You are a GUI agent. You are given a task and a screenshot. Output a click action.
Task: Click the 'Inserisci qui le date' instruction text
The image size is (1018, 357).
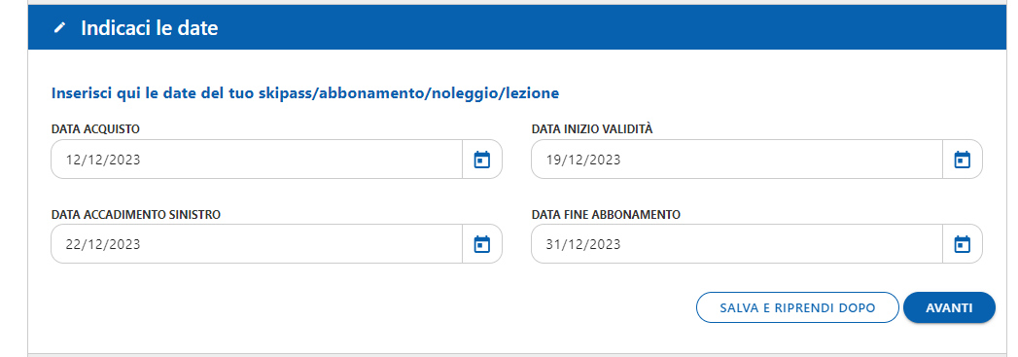[x=305, y=93]
